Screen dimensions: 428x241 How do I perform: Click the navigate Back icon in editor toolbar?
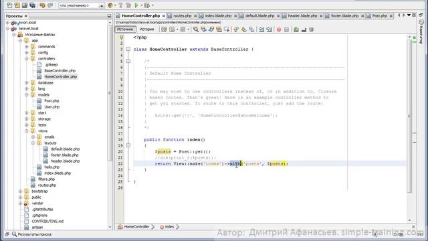172,29
